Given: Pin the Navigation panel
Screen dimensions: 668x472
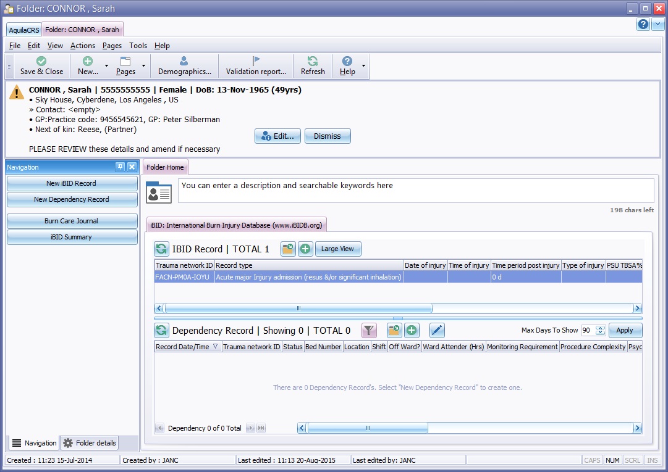Looking at the screenshot, I should pos(120,167).
